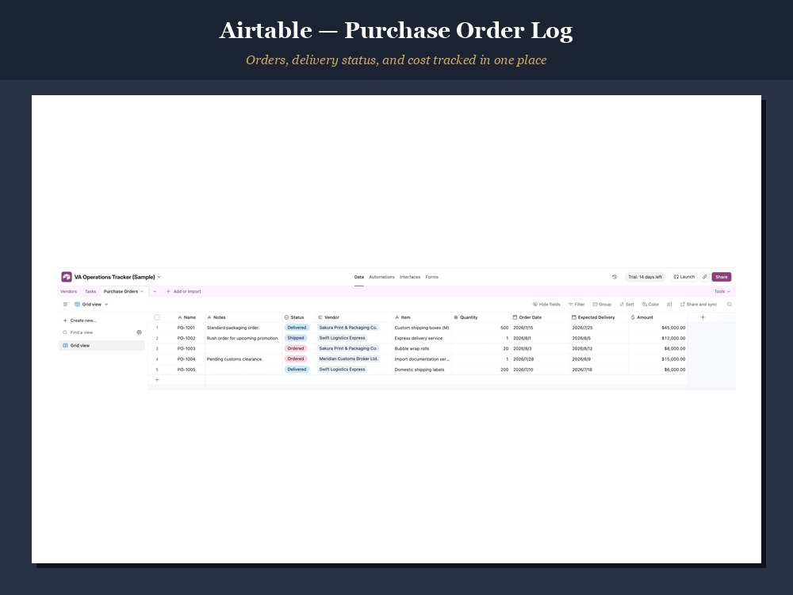Click the PO-1001 name cell
Viewport: 793px width, 595px height.
point(186,328)
